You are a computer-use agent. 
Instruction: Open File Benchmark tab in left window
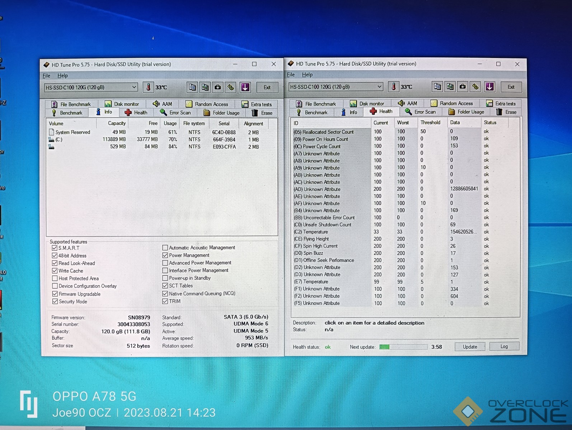point(71,104)
